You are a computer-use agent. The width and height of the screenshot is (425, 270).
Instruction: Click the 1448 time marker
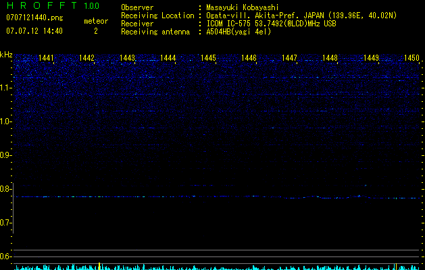pos(330,57)
